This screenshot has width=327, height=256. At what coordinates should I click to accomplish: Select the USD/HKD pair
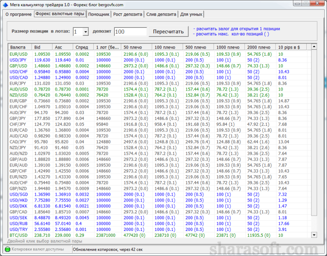(159, 200)
